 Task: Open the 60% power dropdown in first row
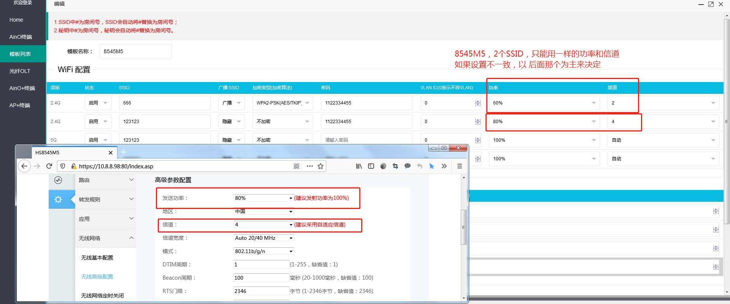point(544,103)
